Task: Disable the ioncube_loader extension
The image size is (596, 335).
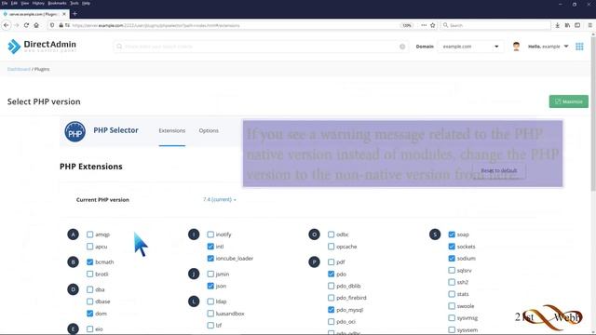Action: tap(210, 259)
